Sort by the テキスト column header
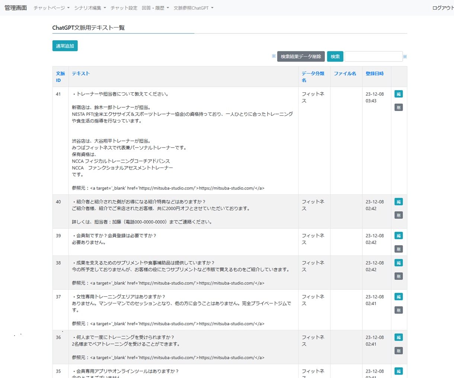 (81, 73)
